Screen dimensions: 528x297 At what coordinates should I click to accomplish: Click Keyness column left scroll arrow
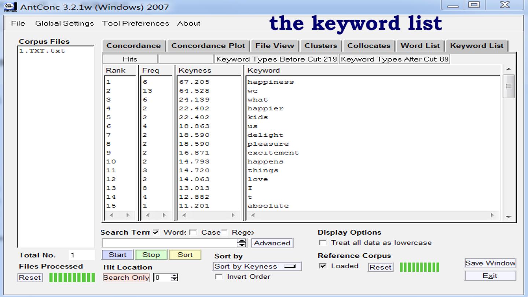tap(184, 216)
